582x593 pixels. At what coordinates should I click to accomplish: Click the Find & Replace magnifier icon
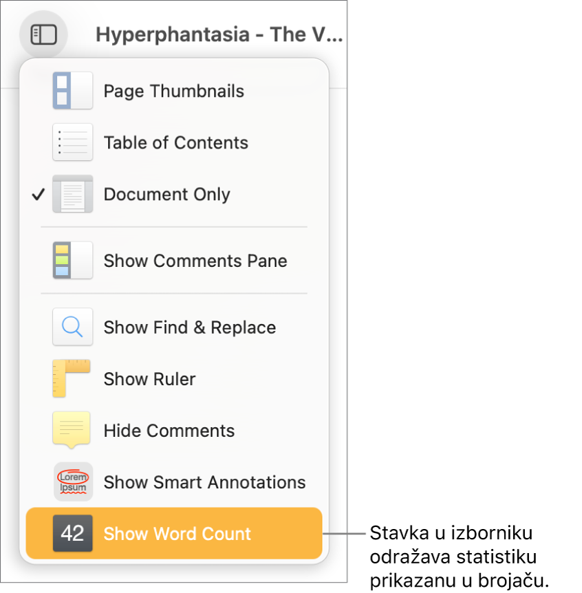pos(72,327)
